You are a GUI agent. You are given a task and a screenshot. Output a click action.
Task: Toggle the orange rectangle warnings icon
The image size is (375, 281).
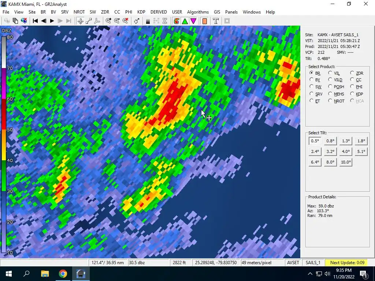[x=204, y=21]
